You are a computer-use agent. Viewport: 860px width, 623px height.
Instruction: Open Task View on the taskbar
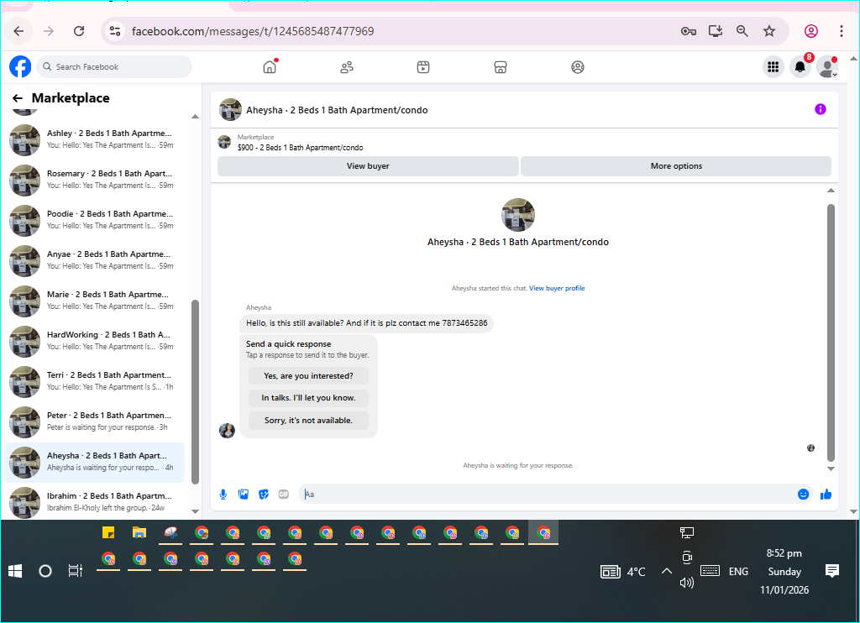tap(75, 571)
